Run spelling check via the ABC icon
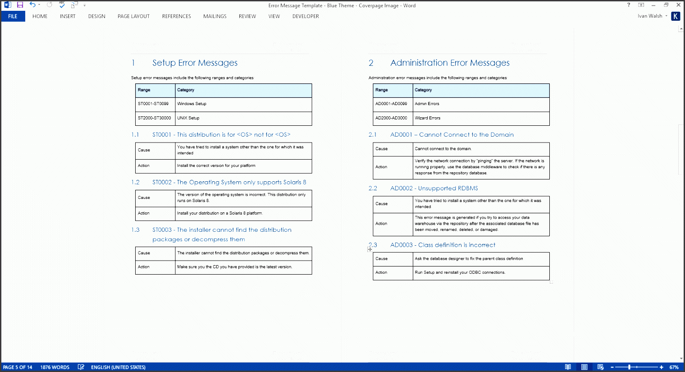This screenshot has width=685, height=372. click(62, 5)
